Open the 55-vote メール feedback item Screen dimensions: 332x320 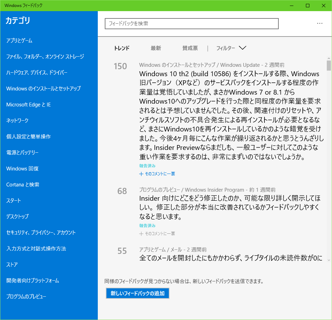pyautogui.click(x=231, y=258)
